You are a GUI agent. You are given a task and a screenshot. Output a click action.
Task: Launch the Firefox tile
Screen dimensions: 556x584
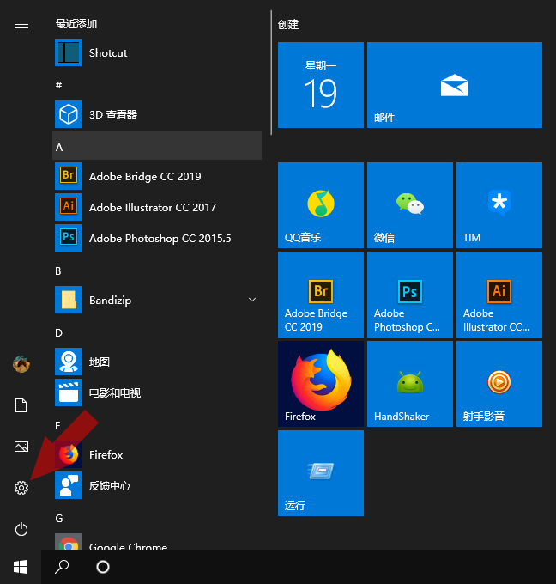[321, 384]
